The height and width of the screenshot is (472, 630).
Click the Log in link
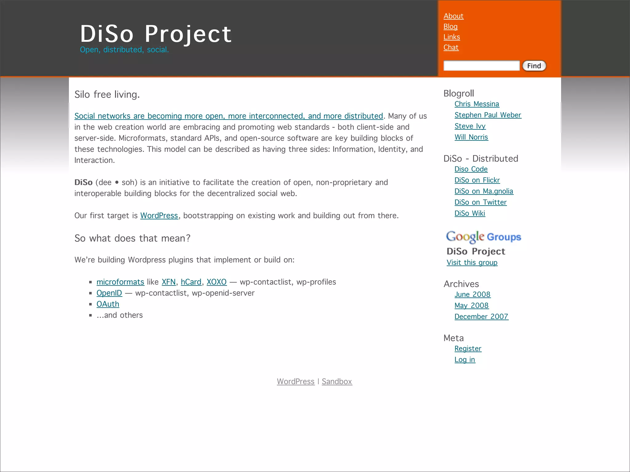(465, 360)
